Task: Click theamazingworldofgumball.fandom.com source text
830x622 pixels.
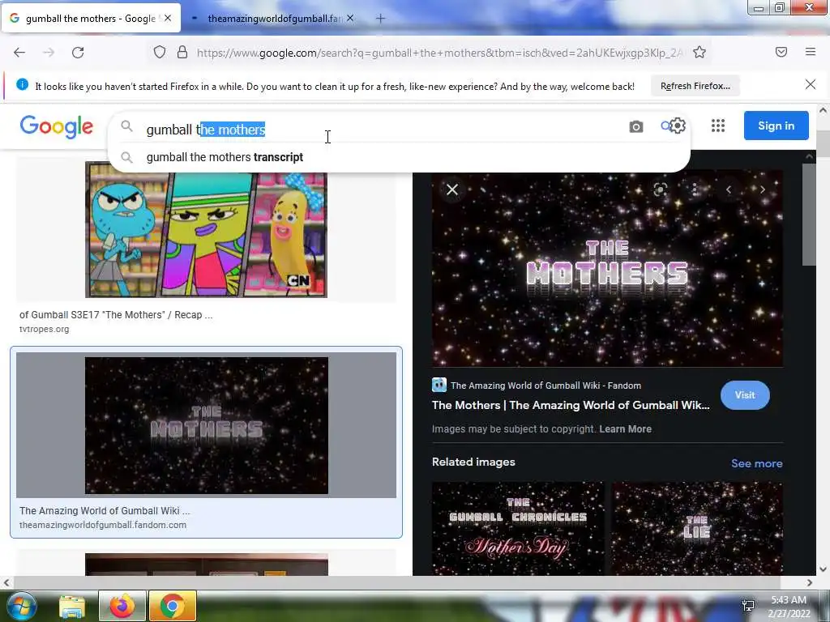Action: tap(103, 525)
